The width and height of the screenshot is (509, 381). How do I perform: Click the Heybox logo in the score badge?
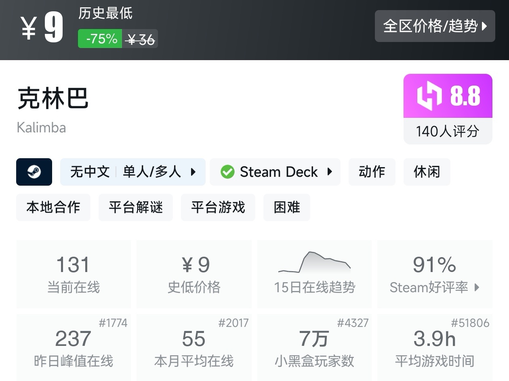[x=429, y=96]
